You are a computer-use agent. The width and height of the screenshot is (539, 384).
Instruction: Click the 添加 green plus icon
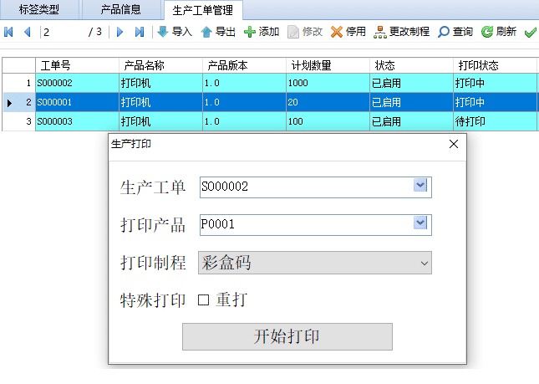tap(250, 32)
